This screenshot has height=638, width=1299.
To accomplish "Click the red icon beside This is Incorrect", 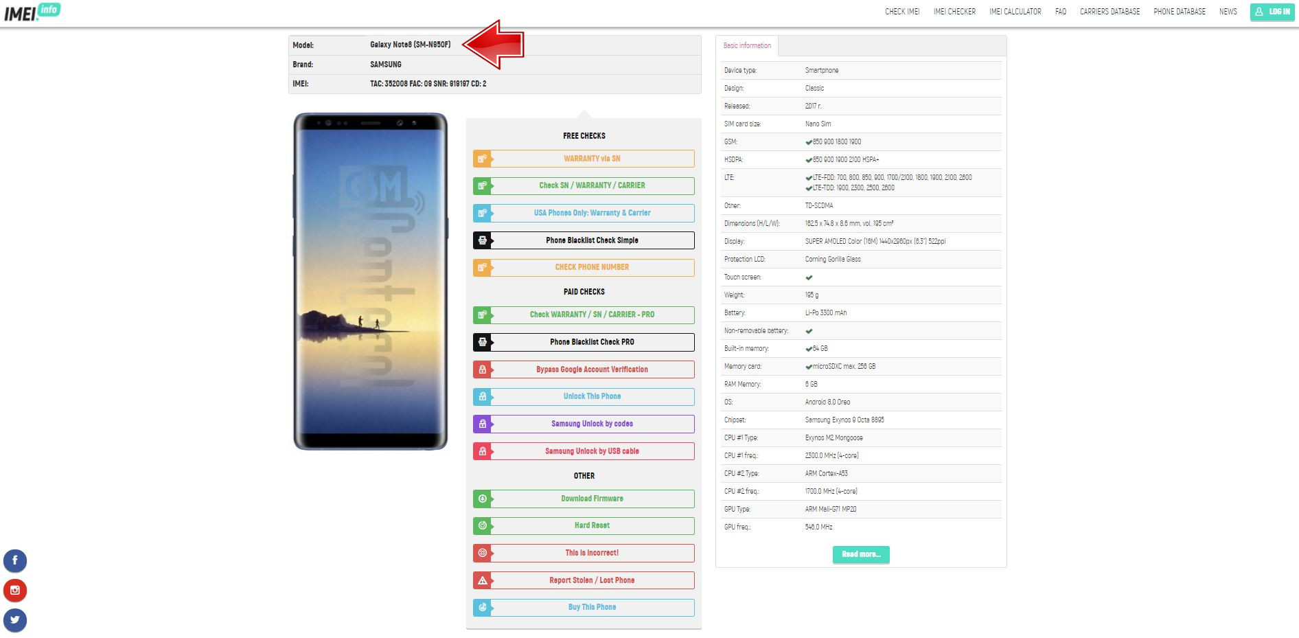I will pos(482,553).
